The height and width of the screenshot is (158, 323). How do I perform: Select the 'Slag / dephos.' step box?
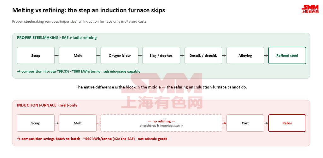[161, 55]
